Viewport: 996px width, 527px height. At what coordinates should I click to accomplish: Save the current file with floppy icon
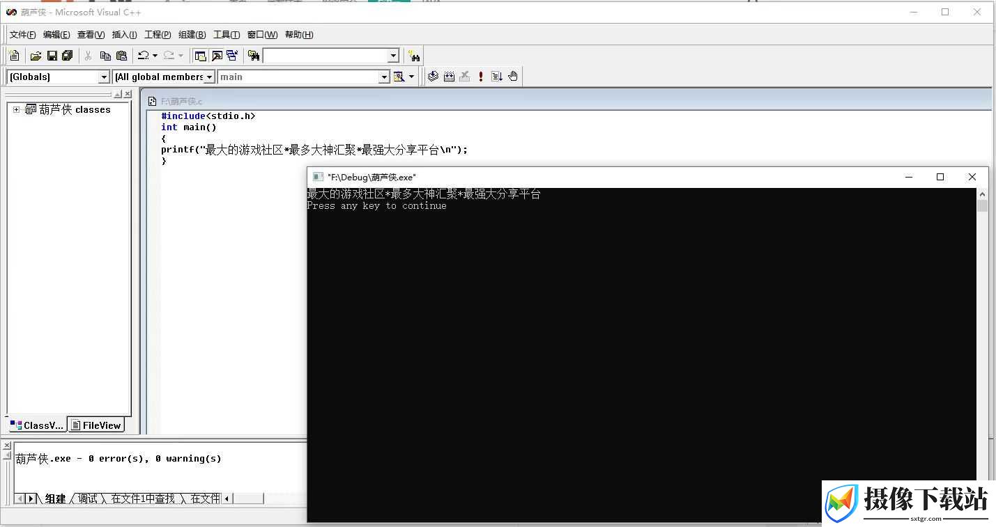click(x=52, y=56)
